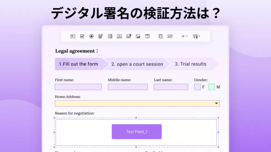Expand the Home Address dropdown
This screenshot has height=152, width=271.
pos(216,103)
